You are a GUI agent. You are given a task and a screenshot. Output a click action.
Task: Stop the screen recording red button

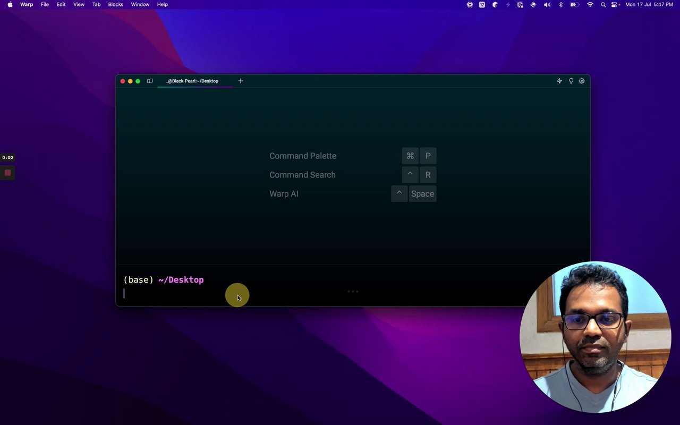[7, 173]
